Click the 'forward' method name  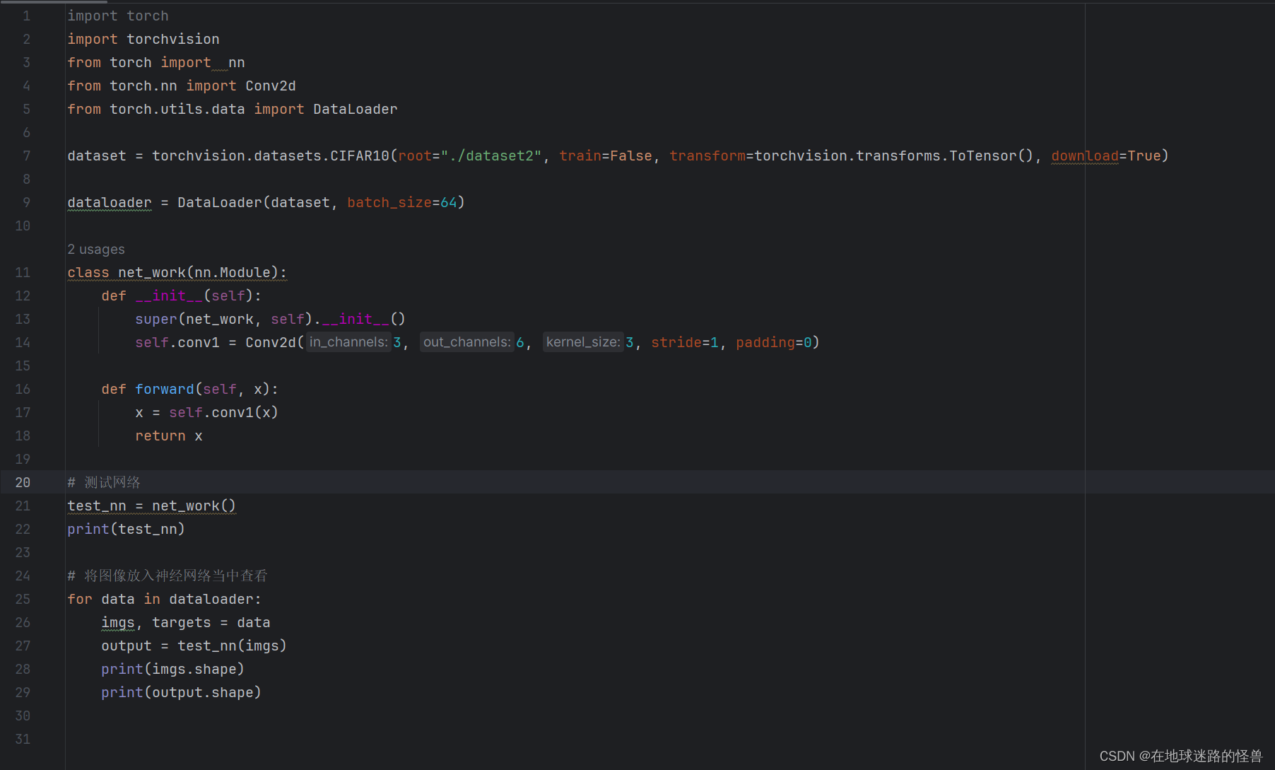(165, 389)
